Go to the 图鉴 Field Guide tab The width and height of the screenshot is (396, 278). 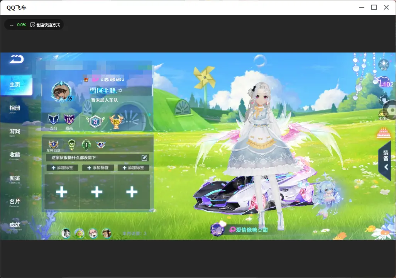[x=15, y=180]
